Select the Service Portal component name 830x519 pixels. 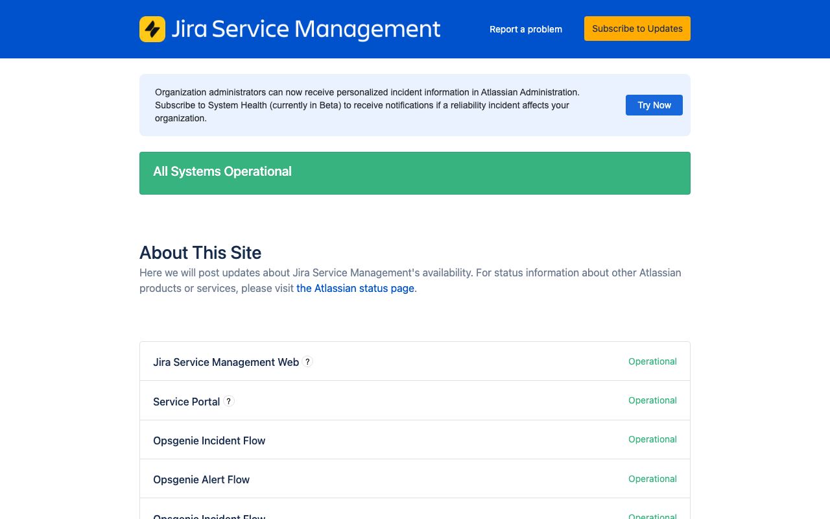click(x=186, y=402)
